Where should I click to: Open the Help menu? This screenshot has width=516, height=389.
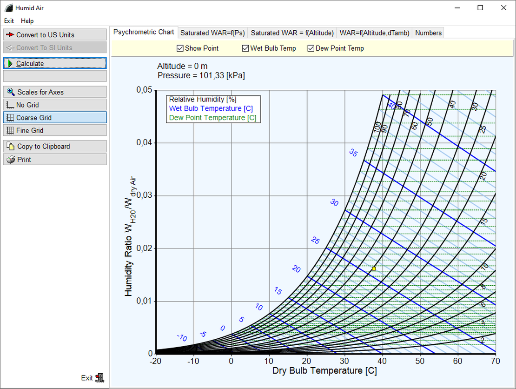(x=27, y=21)
